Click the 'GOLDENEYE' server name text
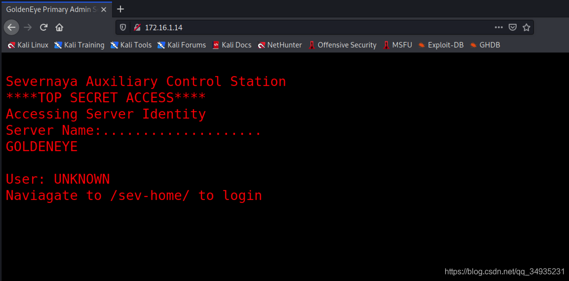This screenshot has height=281, width=569. 42,147
